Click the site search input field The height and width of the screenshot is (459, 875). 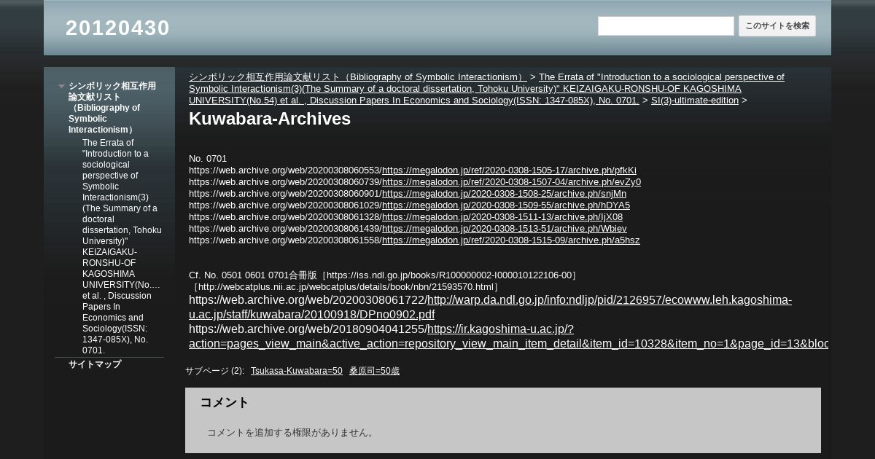click(x=666, y=26)
